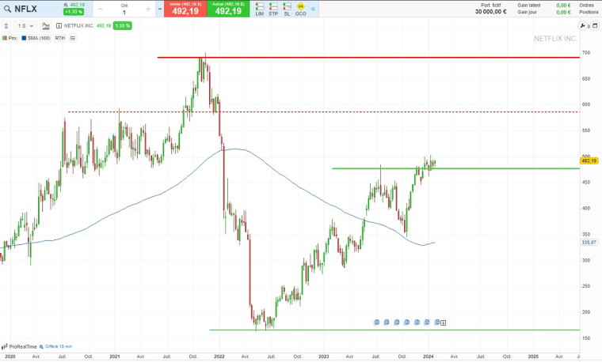Click the Gain latent label
This screenshot has height=362, width=602.
point(529,5)
